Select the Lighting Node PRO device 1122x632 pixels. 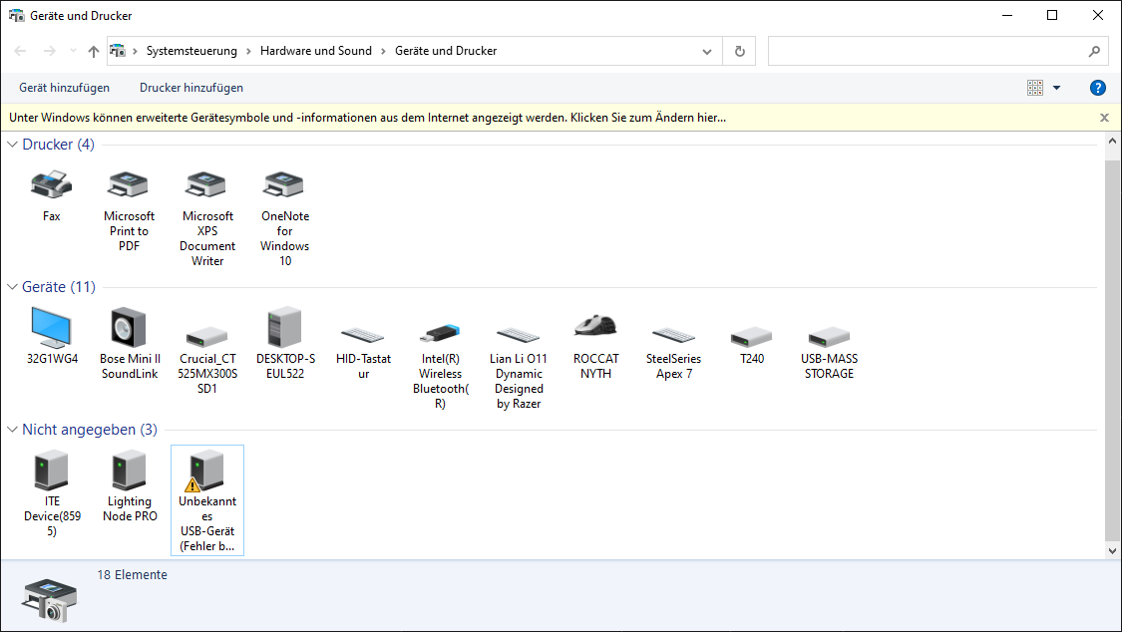coord(129,470)
